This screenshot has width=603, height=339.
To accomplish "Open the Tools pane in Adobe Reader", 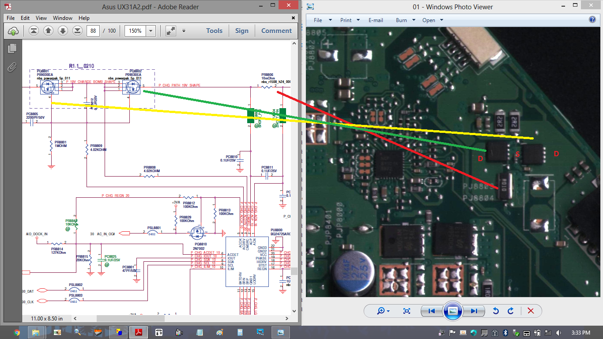I will 215,31.
